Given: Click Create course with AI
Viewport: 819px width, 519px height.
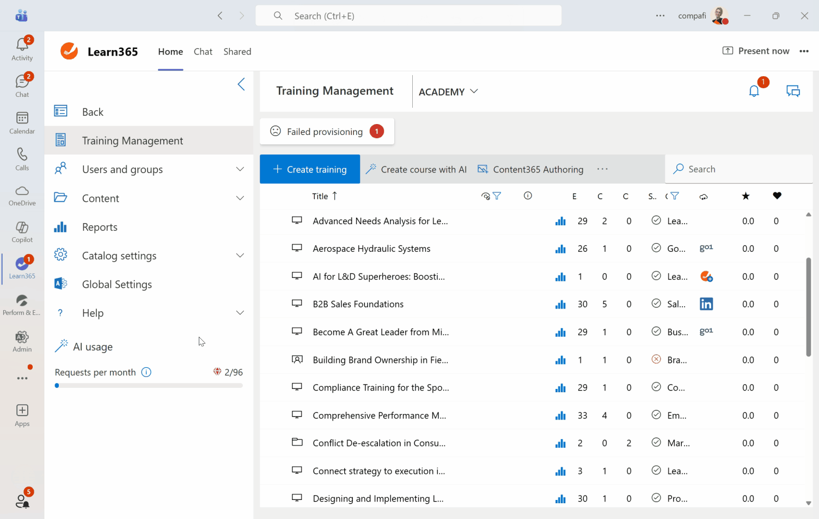Looking at the screenshot, I should pos(417,169).
